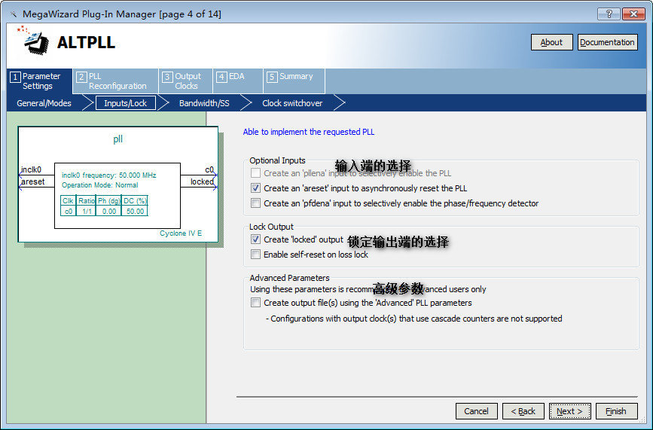Click Finish to complete the wizard
653x430 pixels.
pos(616,411)
